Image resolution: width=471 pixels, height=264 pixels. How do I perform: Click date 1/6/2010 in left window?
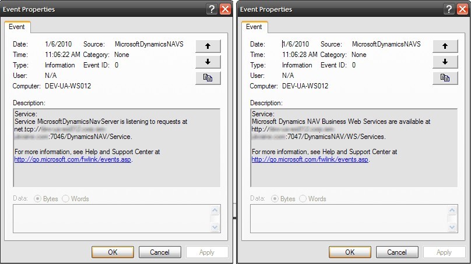click(x=58, y=44)
